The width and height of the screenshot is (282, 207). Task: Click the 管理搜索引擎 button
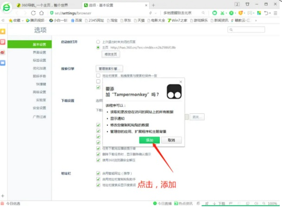click(x=109, y=69)
